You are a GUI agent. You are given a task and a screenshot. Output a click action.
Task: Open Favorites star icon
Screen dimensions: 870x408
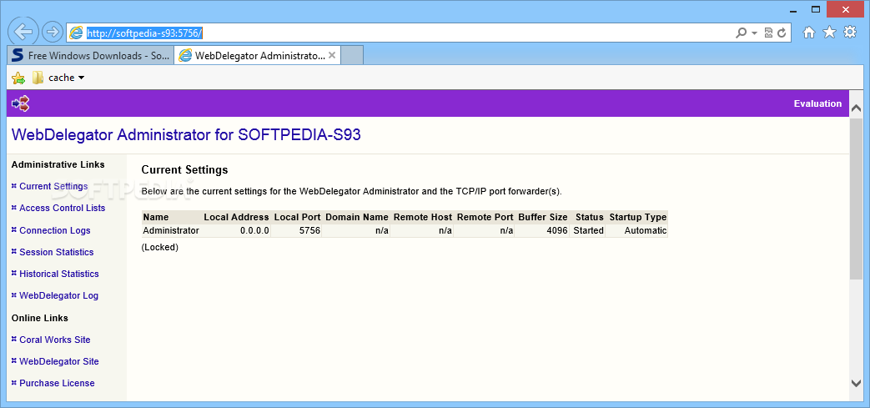[829, 33]
